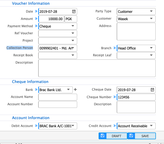Click the Account Number field
Image resolution: width=164 pixels, height=144 pixels.
(58, 104)
